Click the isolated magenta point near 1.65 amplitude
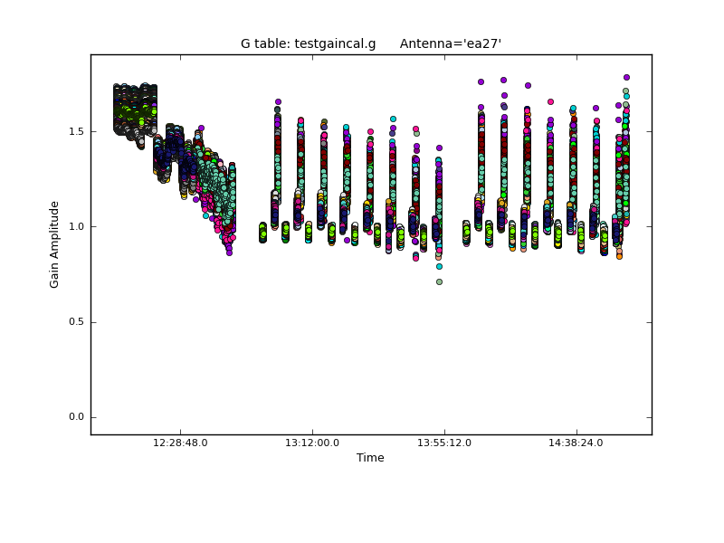724x543 pixels. [550, 101]
